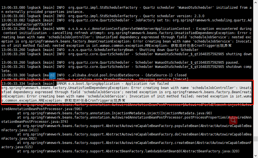Click Chinese CronTrigger message in WARN entry
The height and width of the screenshot is (158, 258).
(201, 46)
